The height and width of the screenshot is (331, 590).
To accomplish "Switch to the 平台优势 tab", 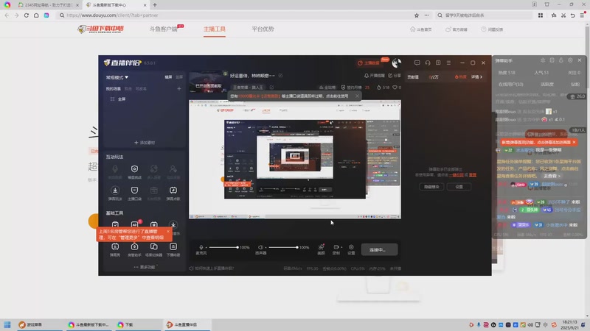I will point(263,29).
